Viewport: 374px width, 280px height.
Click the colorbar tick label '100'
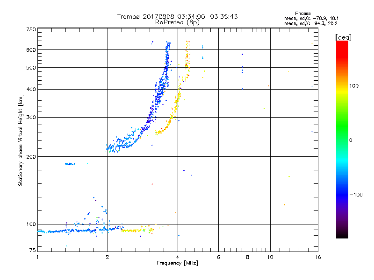(354, 86)
